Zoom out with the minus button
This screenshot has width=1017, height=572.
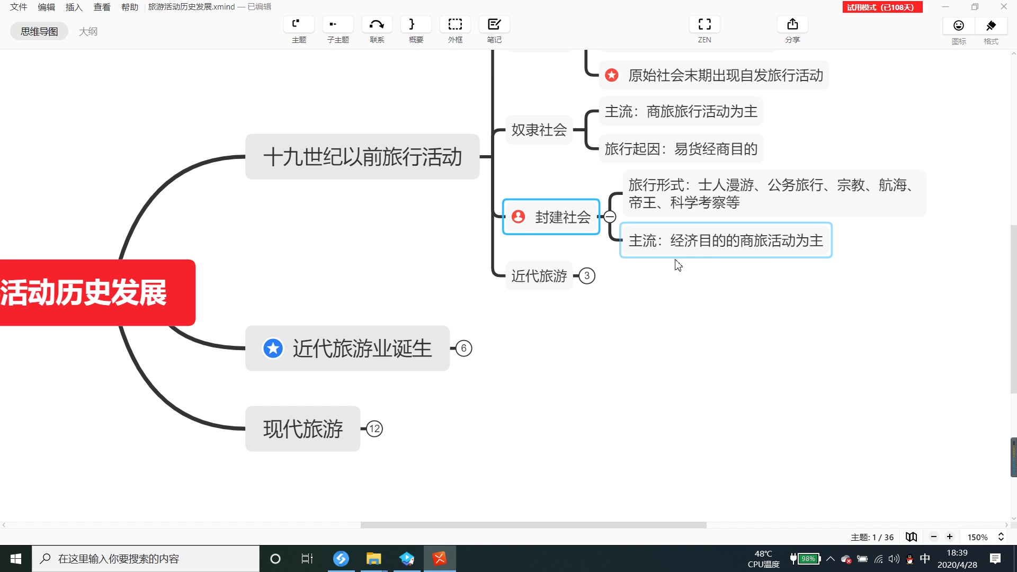(934, 537)
